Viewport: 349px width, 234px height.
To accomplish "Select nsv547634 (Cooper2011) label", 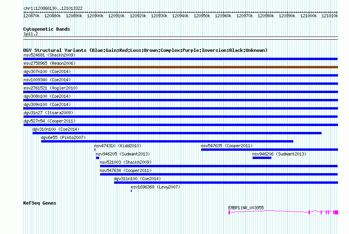I will click(125, 170).
